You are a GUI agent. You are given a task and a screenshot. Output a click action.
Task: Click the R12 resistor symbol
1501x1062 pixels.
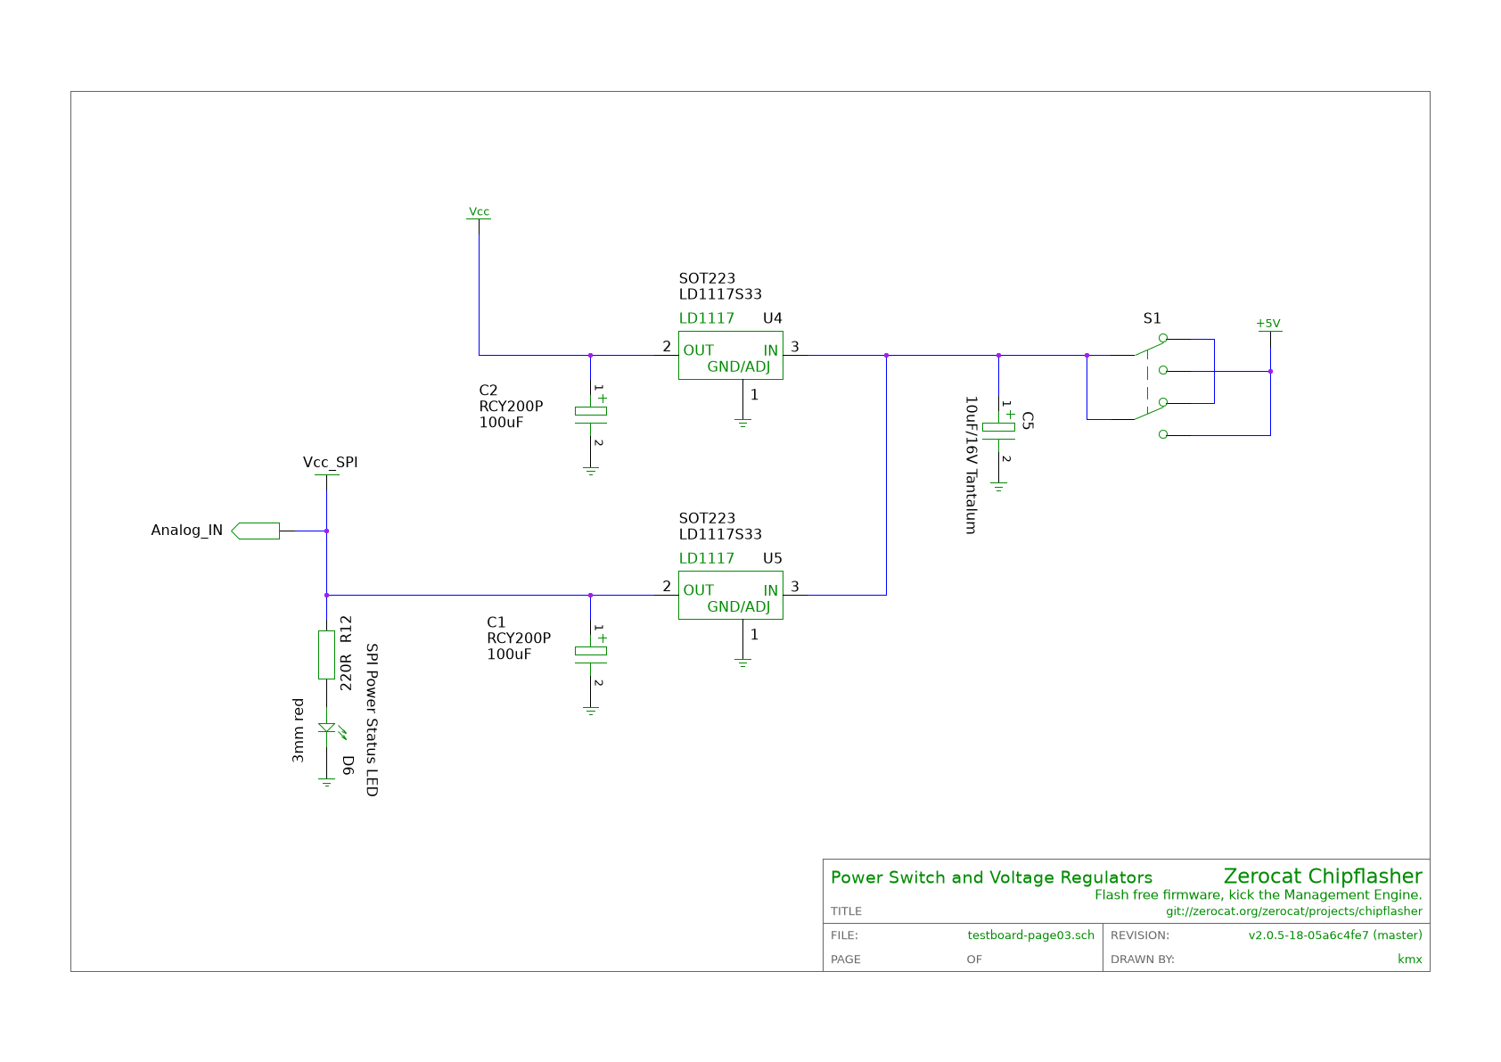[326, 654]
